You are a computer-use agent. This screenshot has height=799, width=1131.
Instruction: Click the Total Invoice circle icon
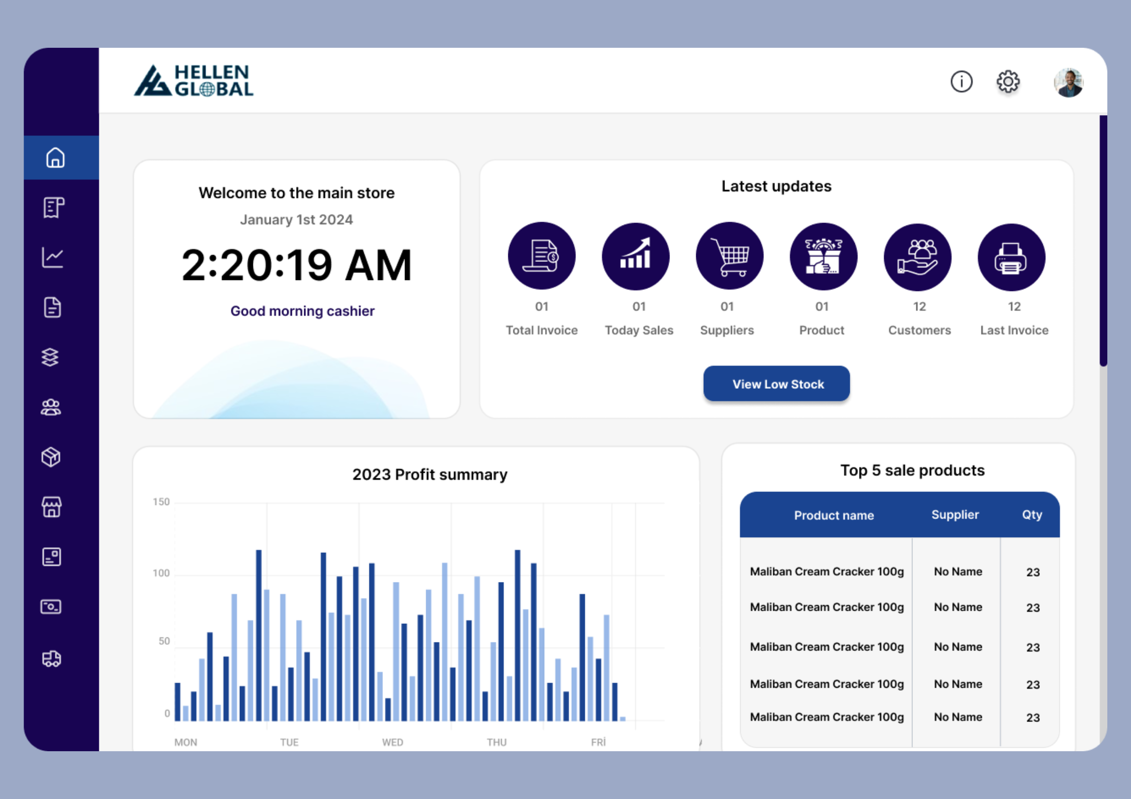542,256
